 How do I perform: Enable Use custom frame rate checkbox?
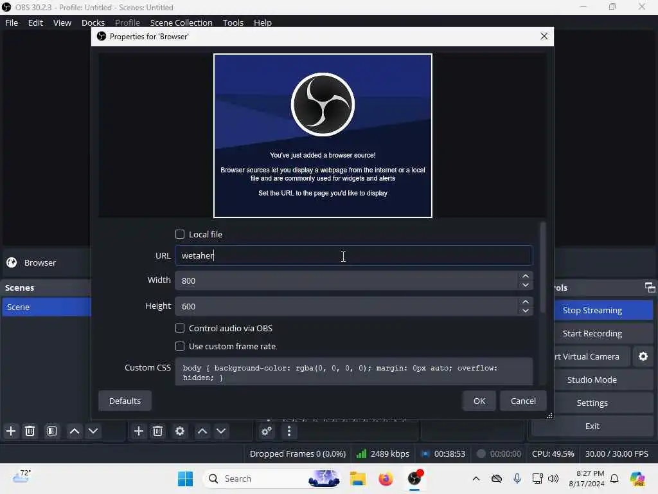[180, 346]
